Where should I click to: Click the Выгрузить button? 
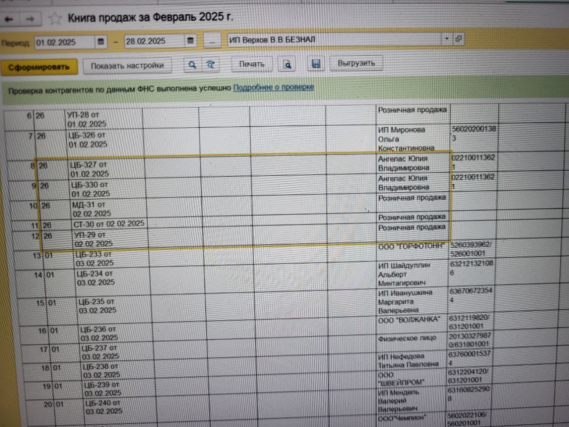pos(356,63)
